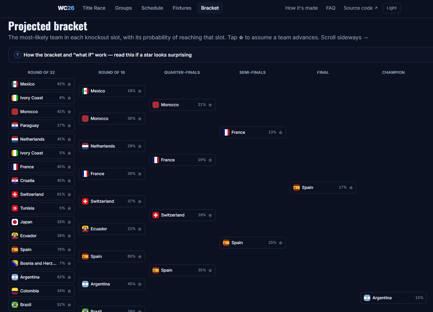Click the SEMI-FINALS column heading
The width and height of the screenshot is (433, 312).
tap(252, 72)
